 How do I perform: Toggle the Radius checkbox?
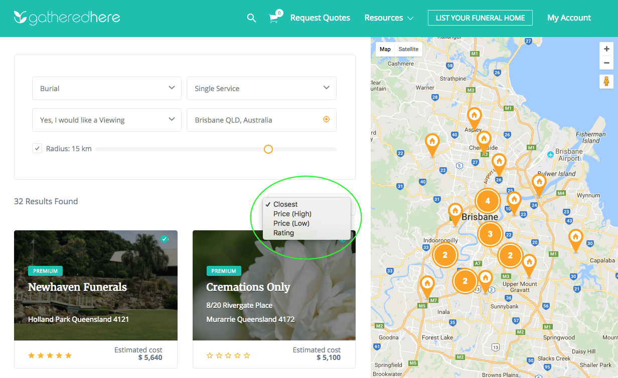pos(37,148)
